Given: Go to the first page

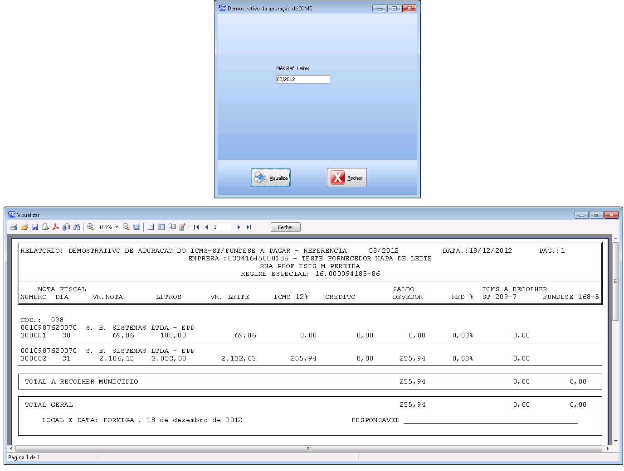Looking at the screenshot, I should pyautogui.click(x=196, y=227).
